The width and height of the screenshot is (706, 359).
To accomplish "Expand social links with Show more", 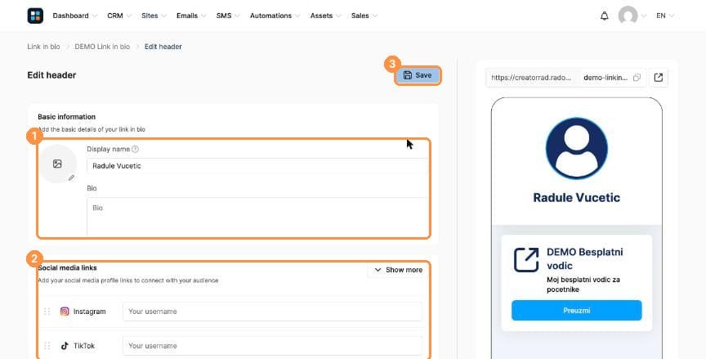I will [x=398, y=270].
